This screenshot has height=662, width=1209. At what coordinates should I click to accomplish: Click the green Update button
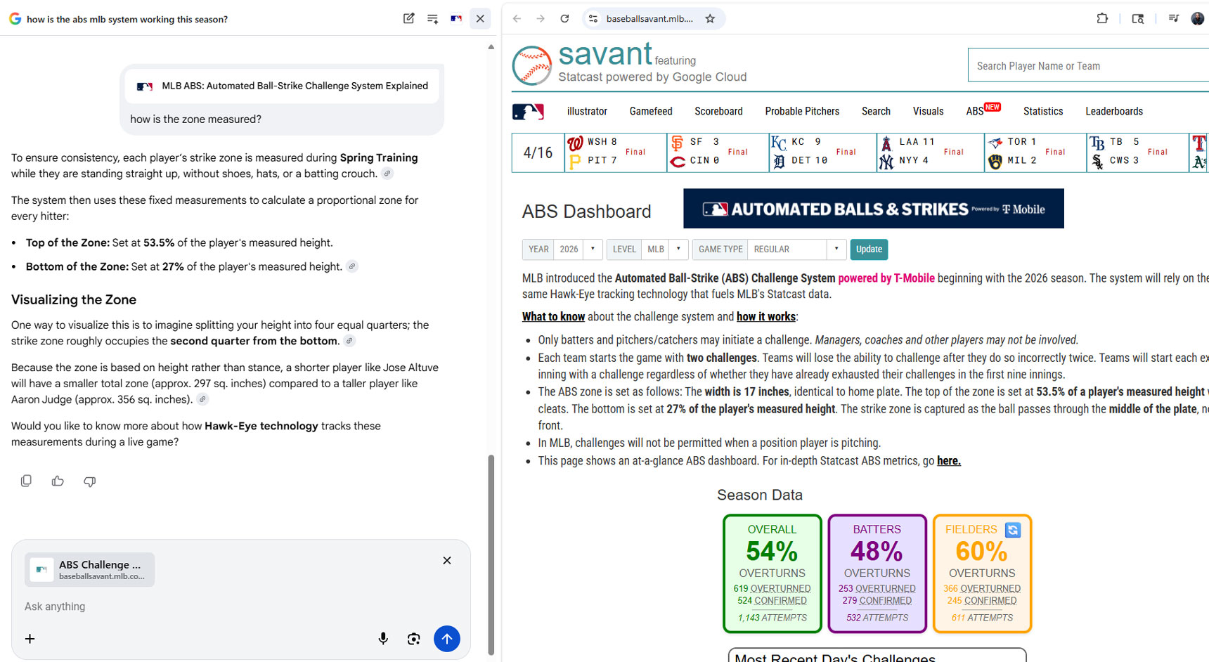[x=869, y=249]
